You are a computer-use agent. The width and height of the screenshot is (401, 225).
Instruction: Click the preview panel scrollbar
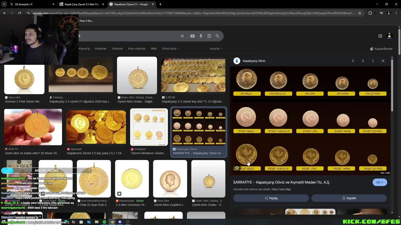[392, 84]
